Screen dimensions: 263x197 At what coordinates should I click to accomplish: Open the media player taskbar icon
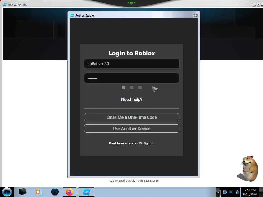click(38, 192)
